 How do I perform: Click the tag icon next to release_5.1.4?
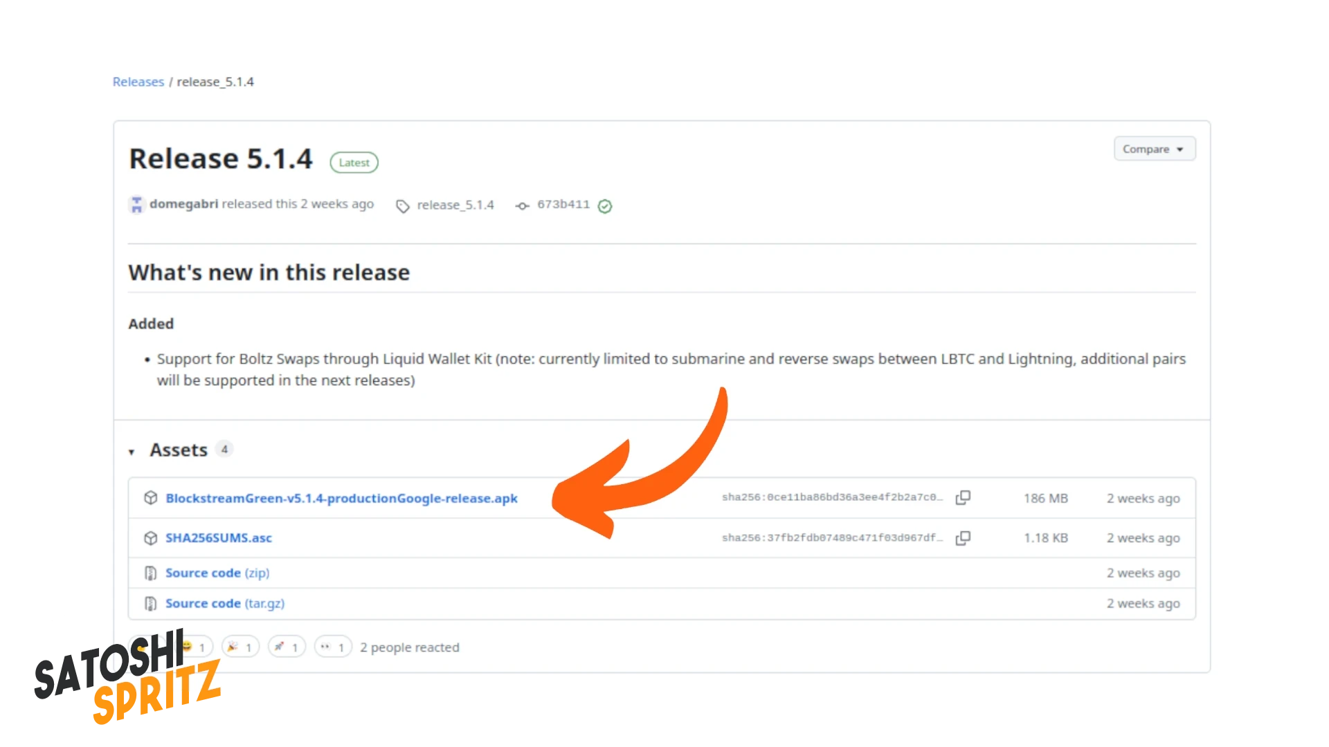tap(402, 206)
